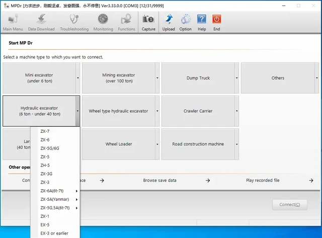
Task: Select the Monitoring gauge icon
Action: pyautogui.click(x=103, y=19)
